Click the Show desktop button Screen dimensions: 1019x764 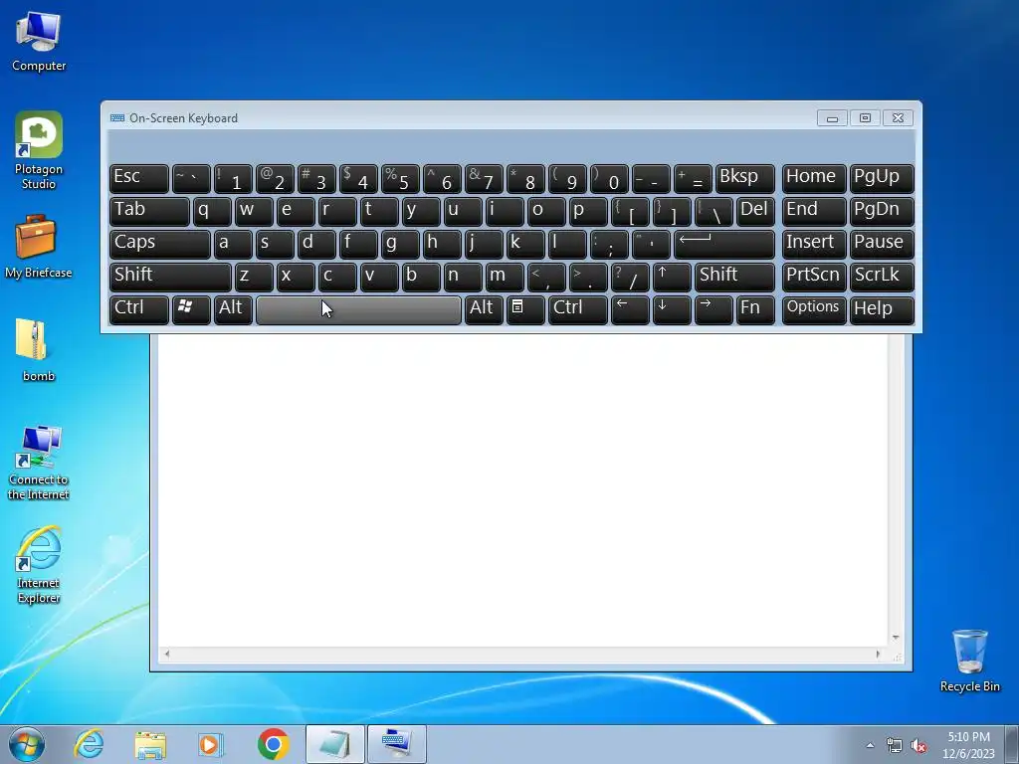pyautogui.click(x=1012, y=744)
